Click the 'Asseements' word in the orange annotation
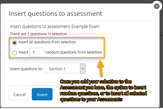The image size is (163, 109). [110, 99]
